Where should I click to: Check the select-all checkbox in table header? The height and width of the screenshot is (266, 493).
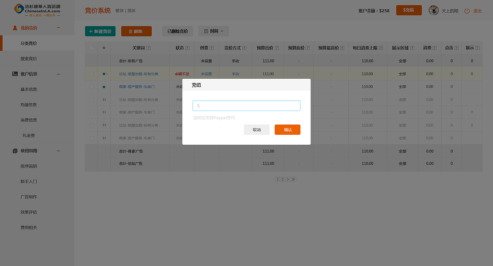[x=91, y=48]
